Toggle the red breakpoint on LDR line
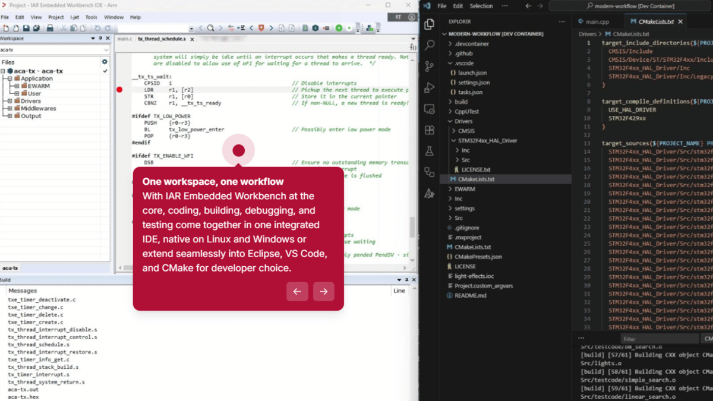The height and width of the screenshot is (401, 713). 119,90
